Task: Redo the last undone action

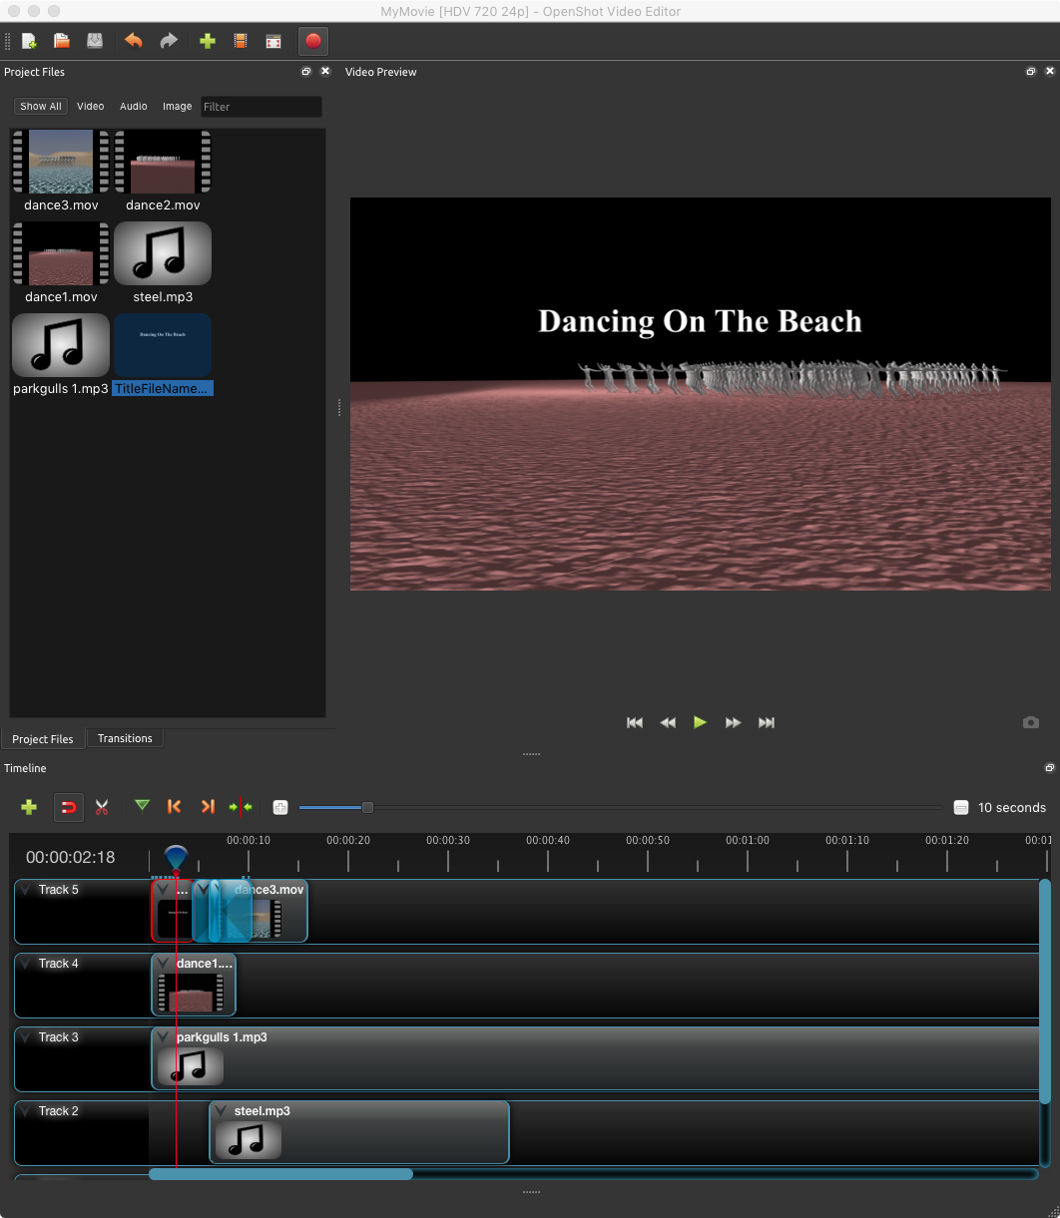Action: [x=169, y=41]
